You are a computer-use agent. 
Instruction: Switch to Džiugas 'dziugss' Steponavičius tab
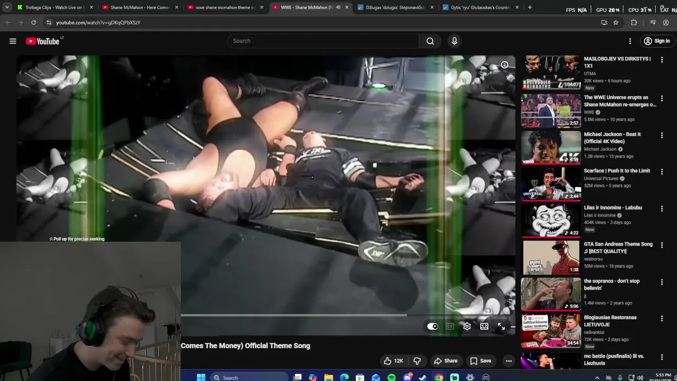click(396, 7)
